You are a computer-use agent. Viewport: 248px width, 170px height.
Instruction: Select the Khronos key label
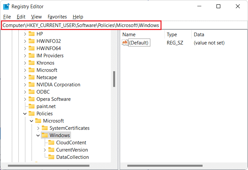(x=45, y=63)
